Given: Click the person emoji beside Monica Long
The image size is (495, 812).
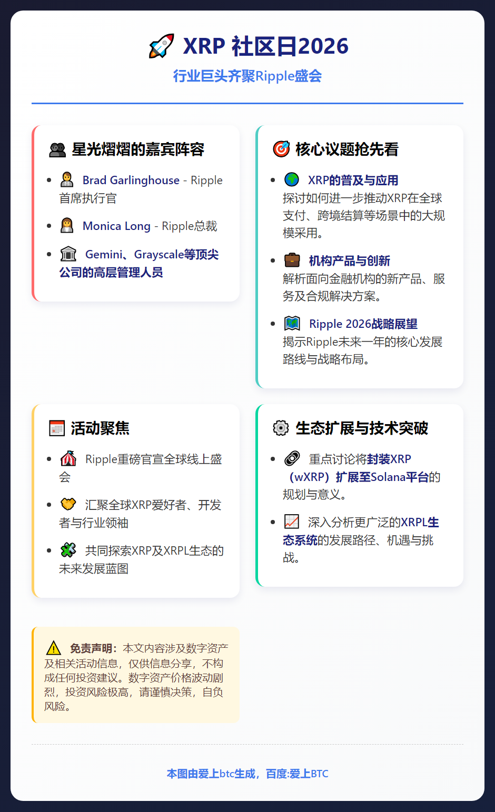Looking at the screenshot, I should [67, 226].
